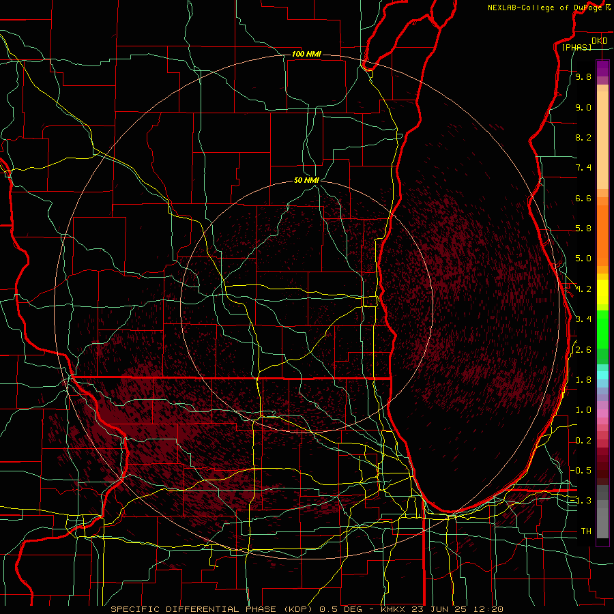Click the 7.4 value on the color scale
614x614 pixels.
pyautogui.click(x=583, y=168)
